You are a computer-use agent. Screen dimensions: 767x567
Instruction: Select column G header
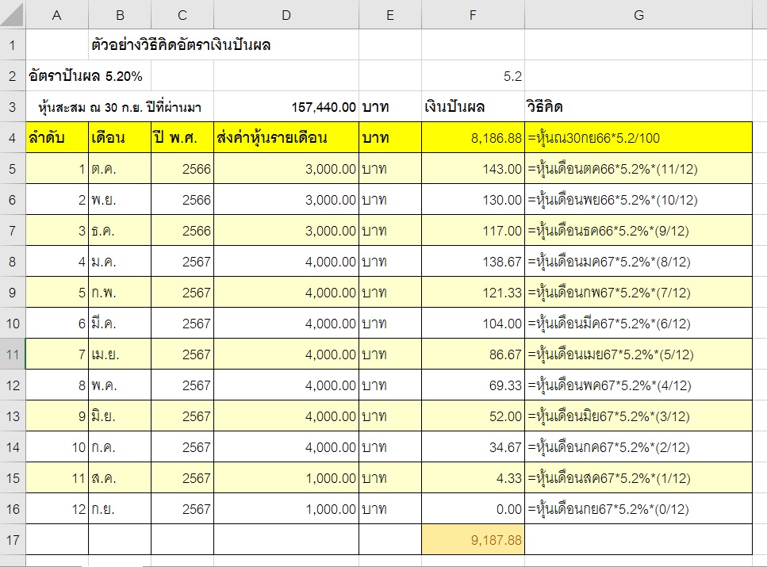[x=638, y=14]
